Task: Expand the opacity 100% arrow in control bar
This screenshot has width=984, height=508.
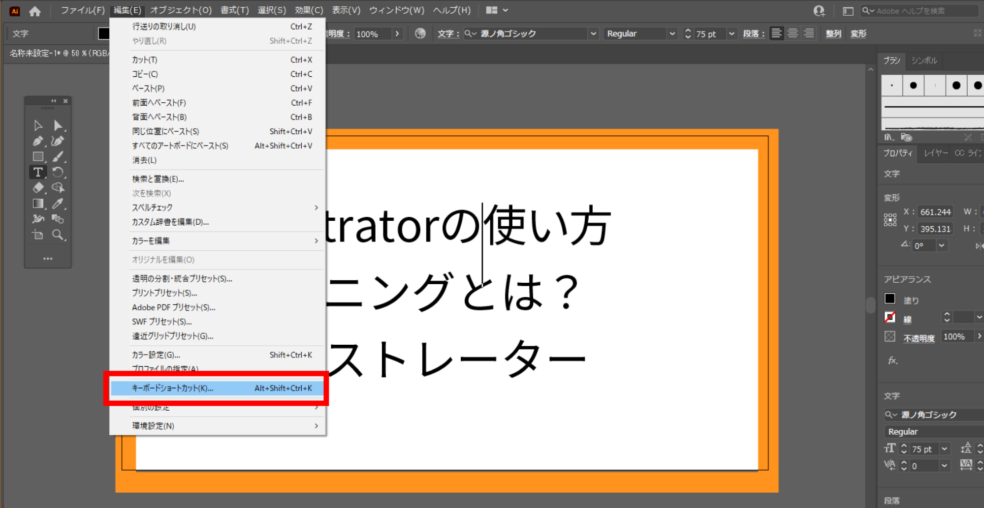Action: (x=397, y=33)
